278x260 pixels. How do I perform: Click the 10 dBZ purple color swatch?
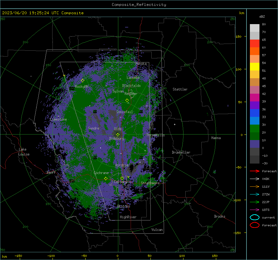[x=255, y=144]
